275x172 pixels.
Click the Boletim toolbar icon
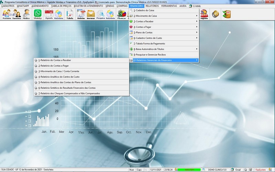click(81, 14)
